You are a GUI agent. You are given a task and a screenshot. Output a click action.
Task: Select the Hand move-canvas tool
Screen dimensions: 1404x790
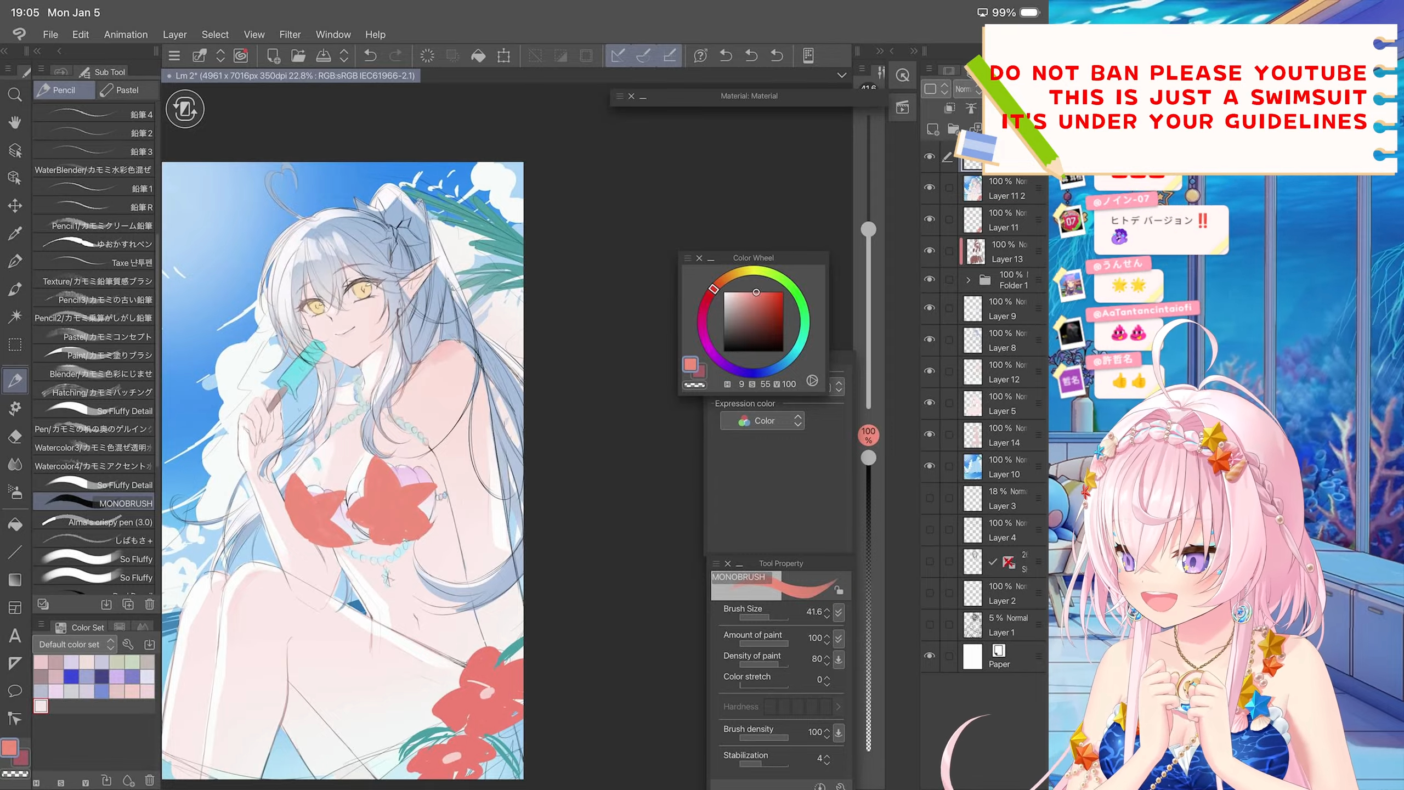point(15,122)
